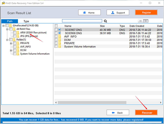
Task: Tick checkbox for System Volume Information row in list
Action: tap(56, 46)
